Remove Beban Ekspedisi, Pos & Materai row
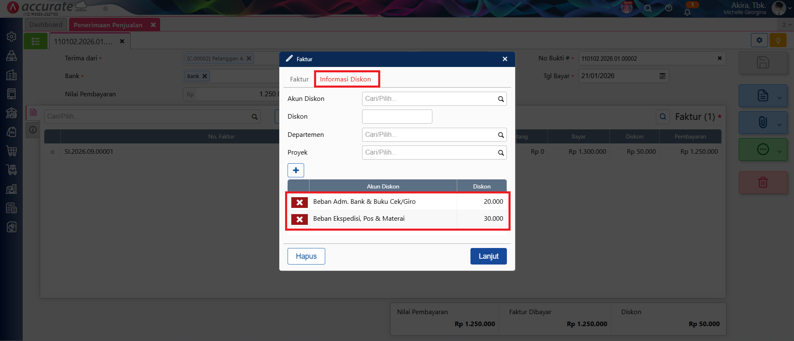The height and width of the screenshot is (341, 794). pos(299,219)
